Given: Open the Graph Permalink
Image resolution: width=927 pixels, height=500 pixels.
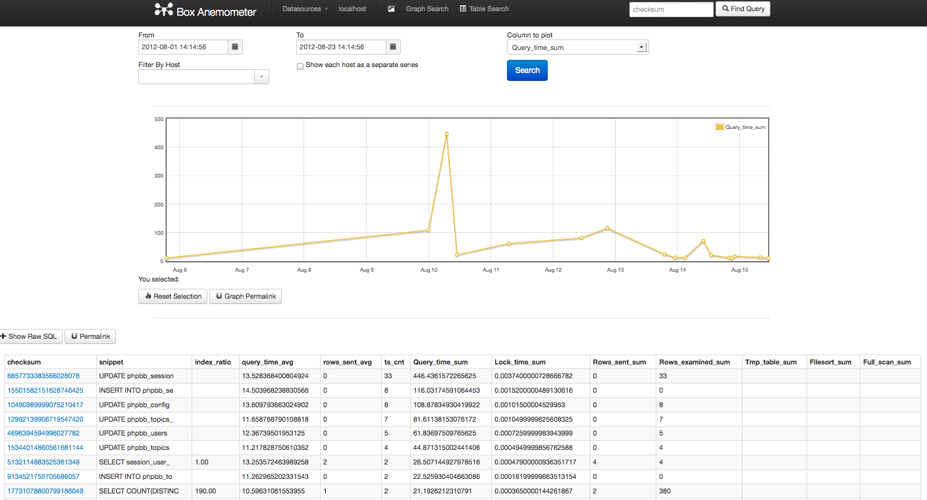Looking at the screenshot, I should pyautogui.click(x=246, y=297).
